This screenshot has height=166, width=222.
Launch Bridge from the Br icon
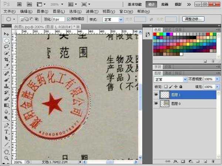point(18,4)
